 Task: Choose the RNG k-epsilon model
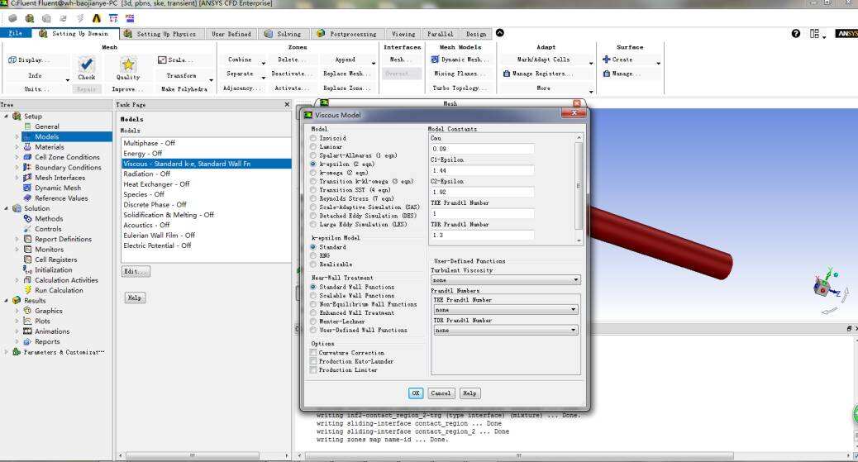pyautogui.click(x=313, y=255)
